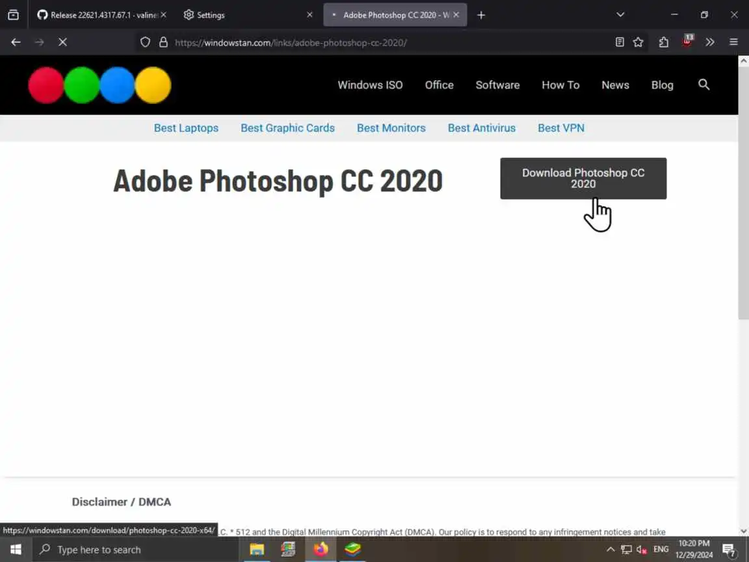Open the Blog menu item
Screen dimensions: 749x562
663,85
